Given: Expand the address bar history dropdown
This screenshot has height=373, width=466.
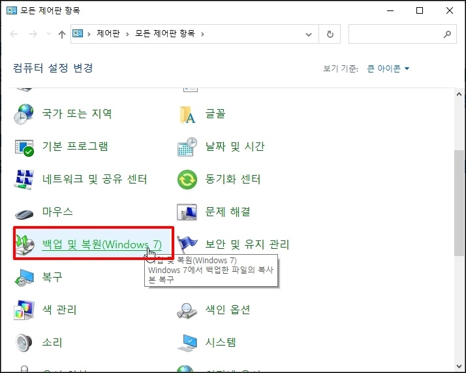Looking at the screenshot, I should (x=309, y=35).
